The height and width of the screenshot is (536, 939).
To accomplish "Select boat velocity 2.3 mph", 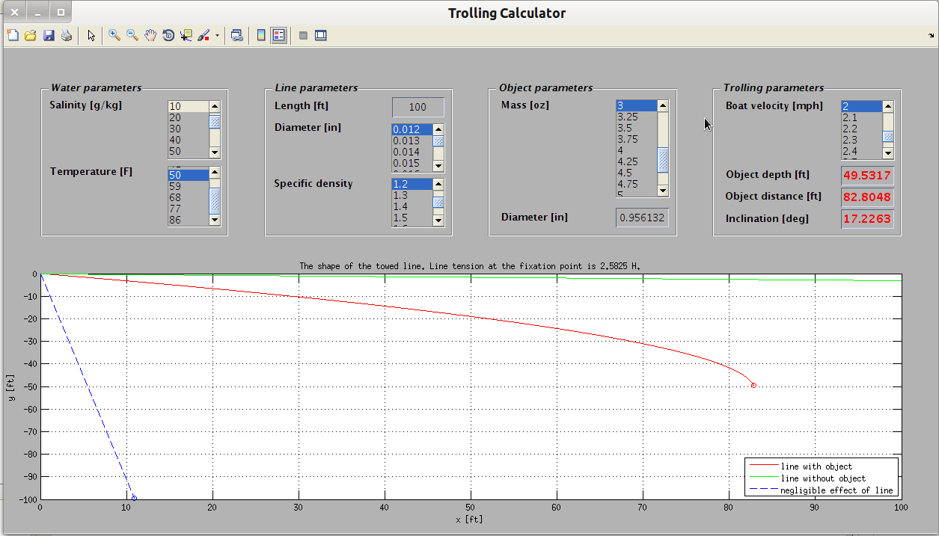I will (862, 140).
